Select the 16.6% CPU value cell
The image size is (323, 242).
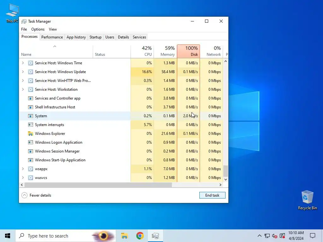coord(142,72)
